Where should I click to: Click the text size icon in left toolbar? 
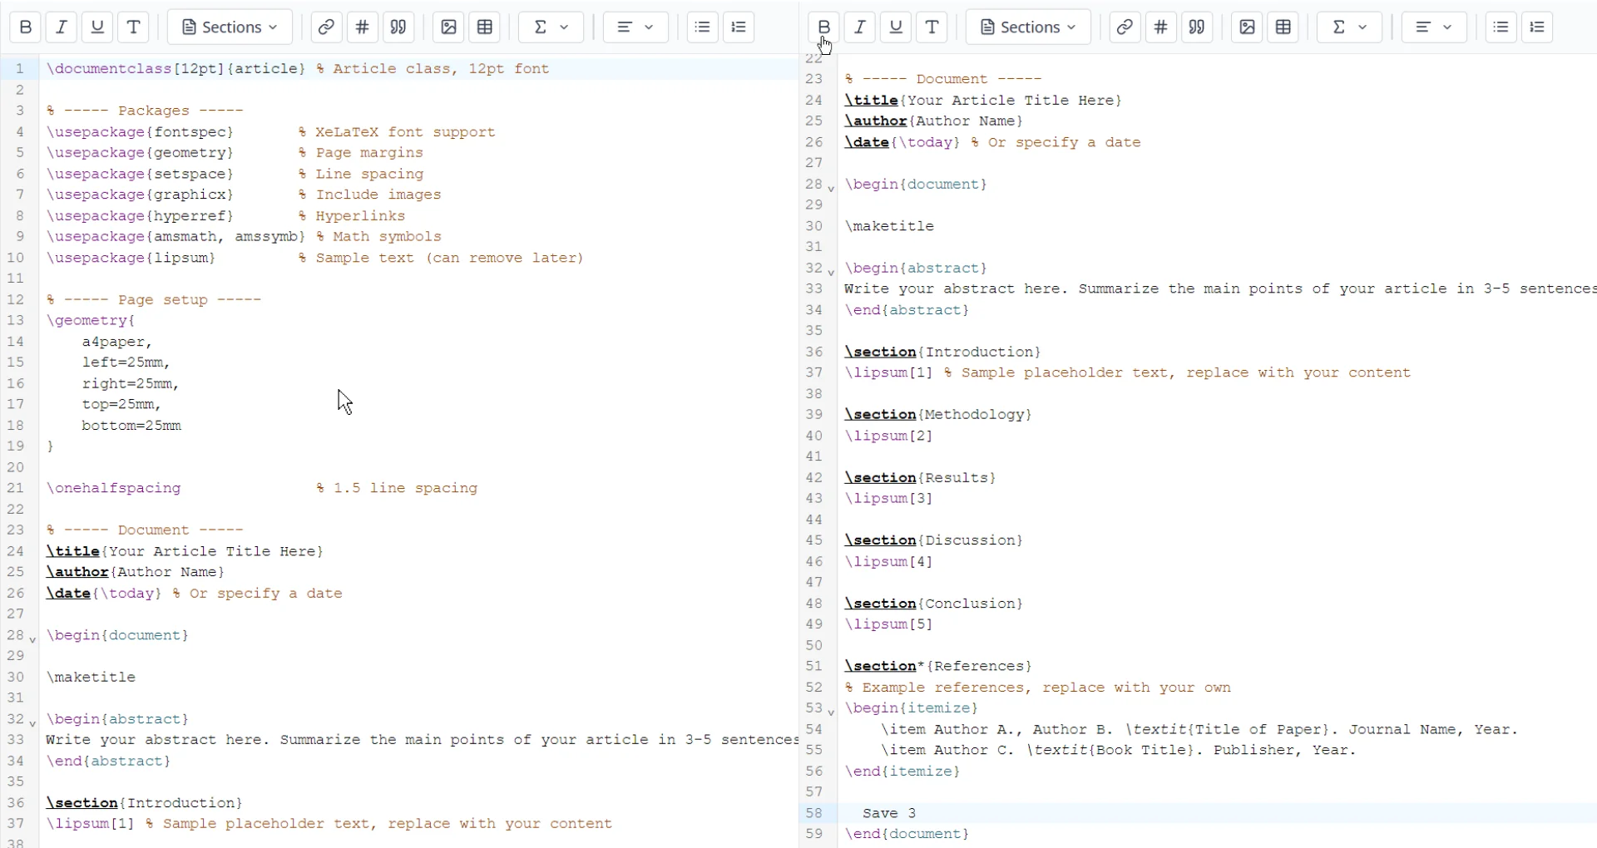coord(133,27)
